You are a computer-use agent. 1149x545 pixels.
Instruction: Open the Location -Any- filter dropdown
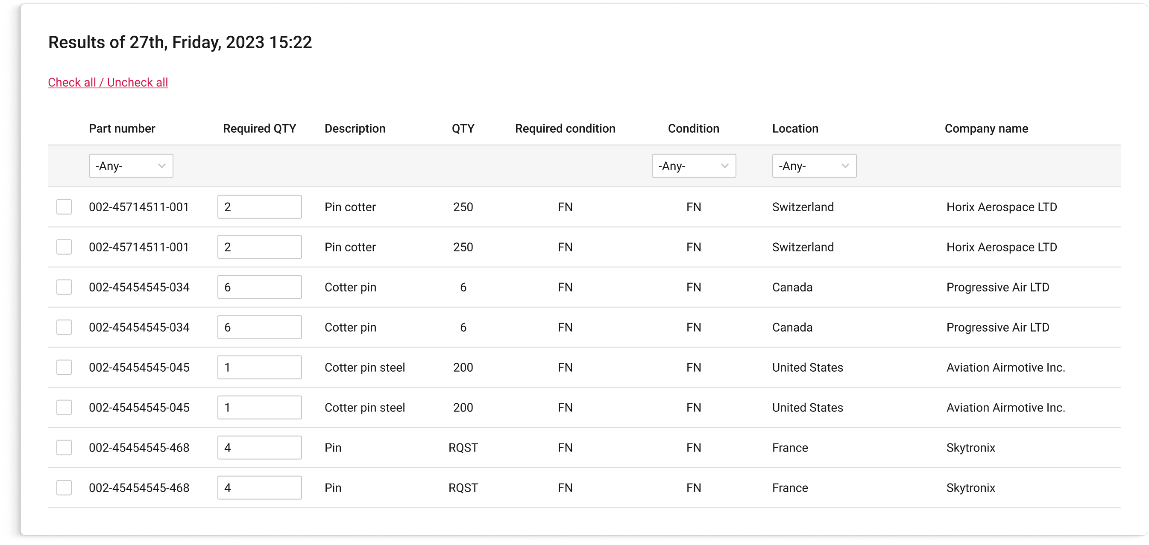814,166
